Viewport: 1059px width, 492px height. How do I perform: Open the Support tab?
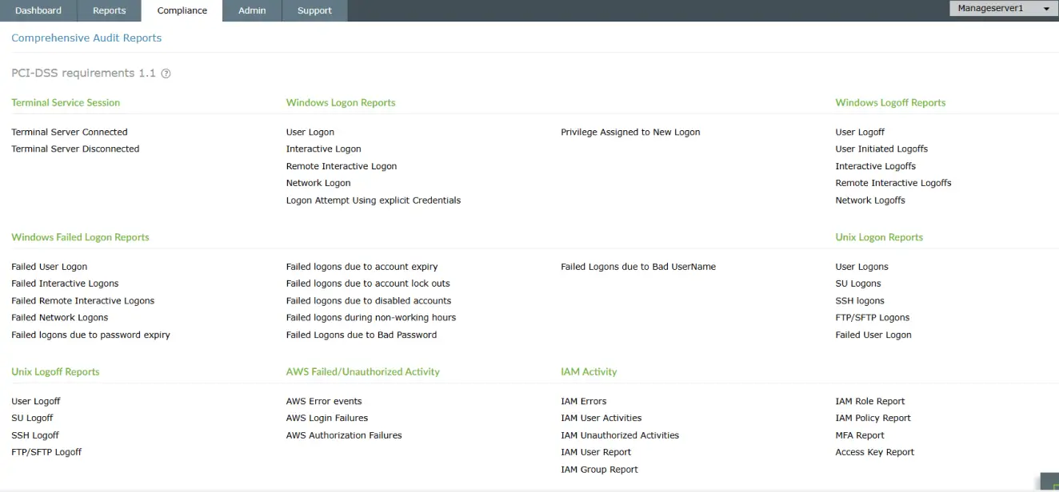tap(314, 10)
